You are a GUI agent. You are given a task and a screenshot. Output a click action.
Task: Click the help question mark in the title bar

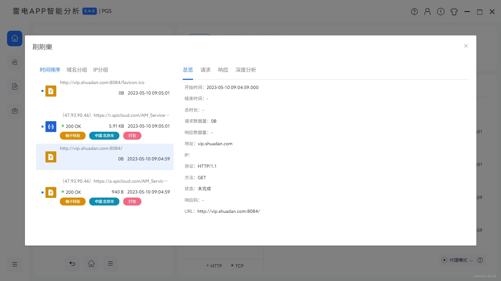[414, 12]
